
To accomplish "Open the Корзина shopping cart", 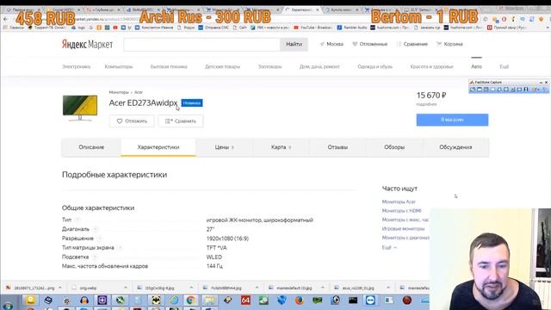I will (449, 44).
